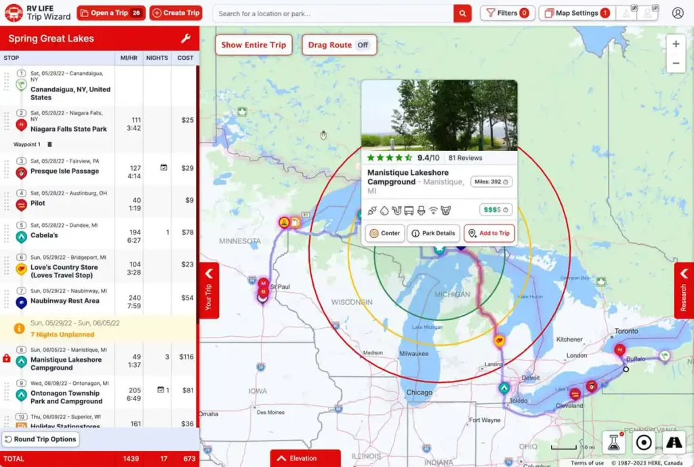This screenshot has height=467, width=694.
Task: Expand the Elevation panel
Action: tap(306, 459)
